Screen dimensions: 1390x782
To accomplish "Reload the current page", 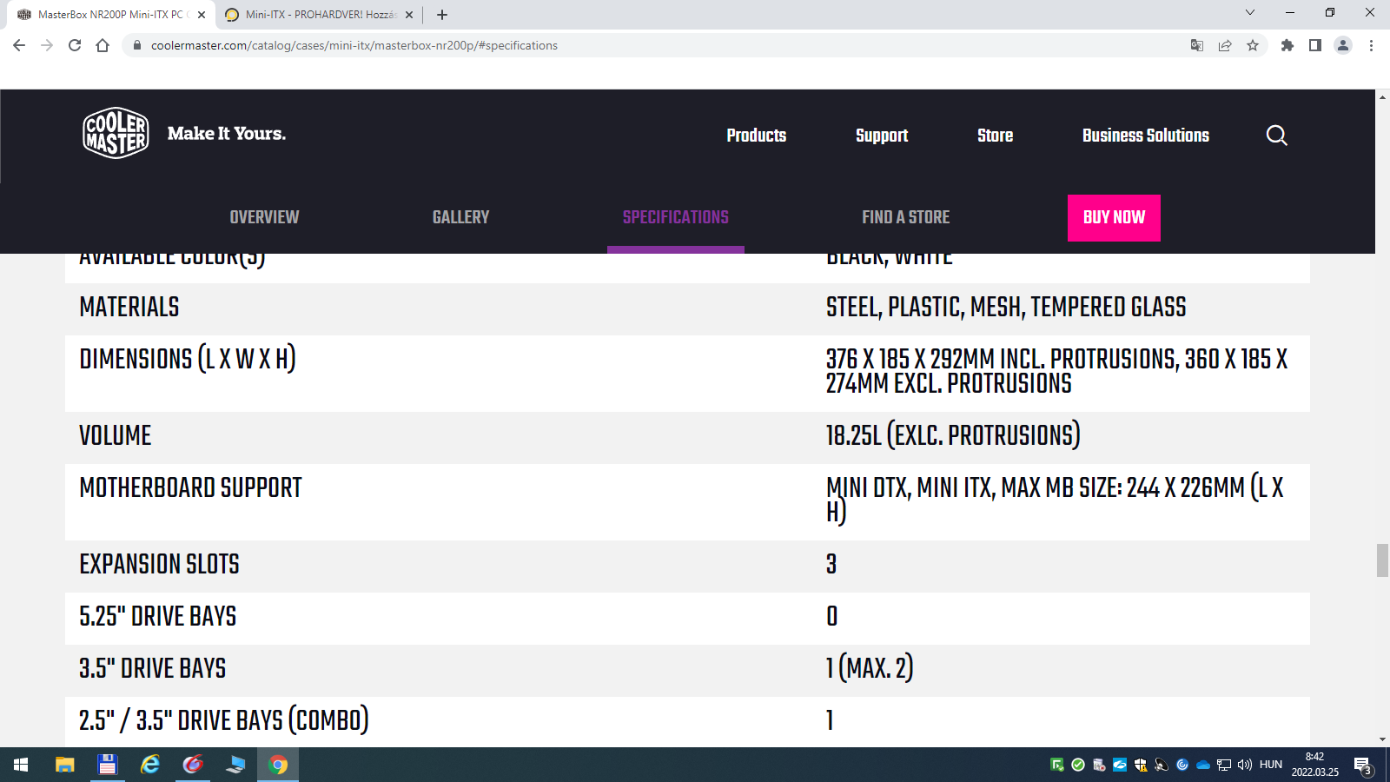I will pos(75,45).
